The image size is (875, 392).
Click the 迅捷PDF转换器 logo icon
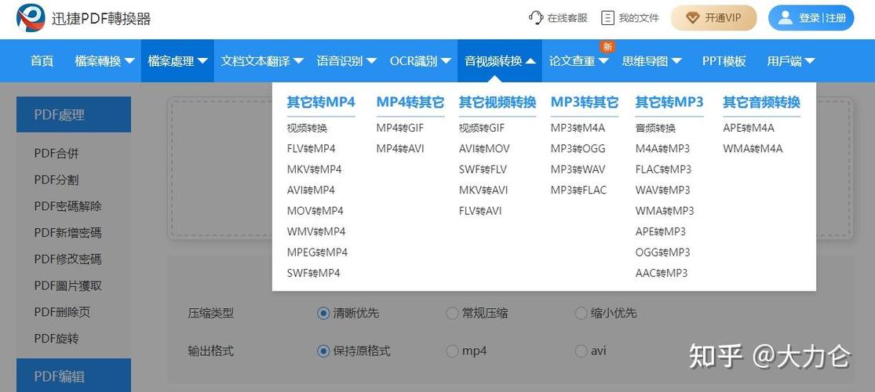(x=31, y=18)
